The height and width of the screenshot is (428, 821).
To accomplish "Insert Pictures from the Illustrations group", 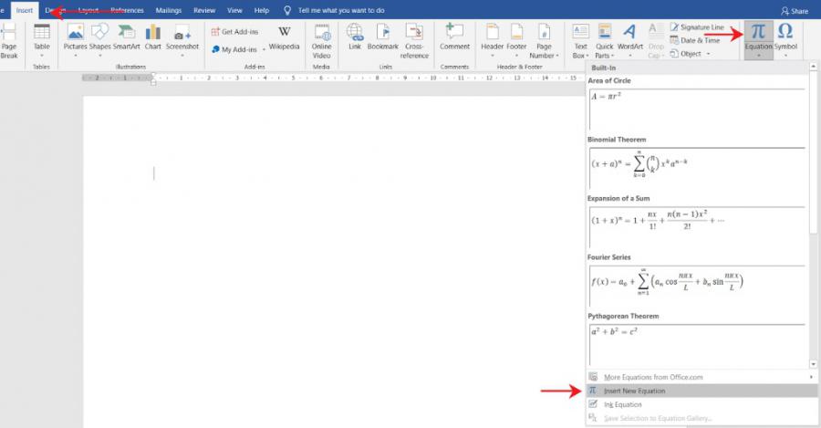I will (x=76, y=40).
